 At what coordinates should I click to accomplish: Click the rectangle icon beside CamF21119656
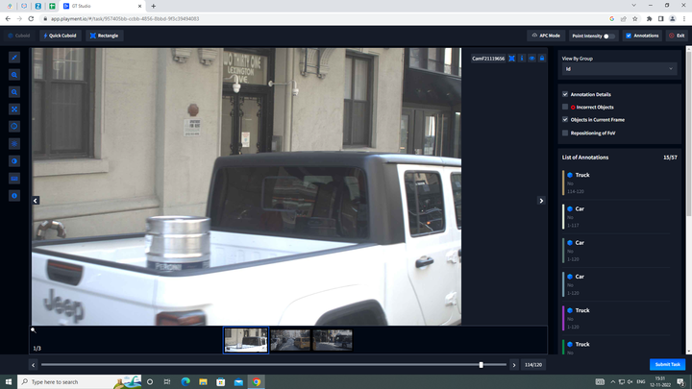511,59
